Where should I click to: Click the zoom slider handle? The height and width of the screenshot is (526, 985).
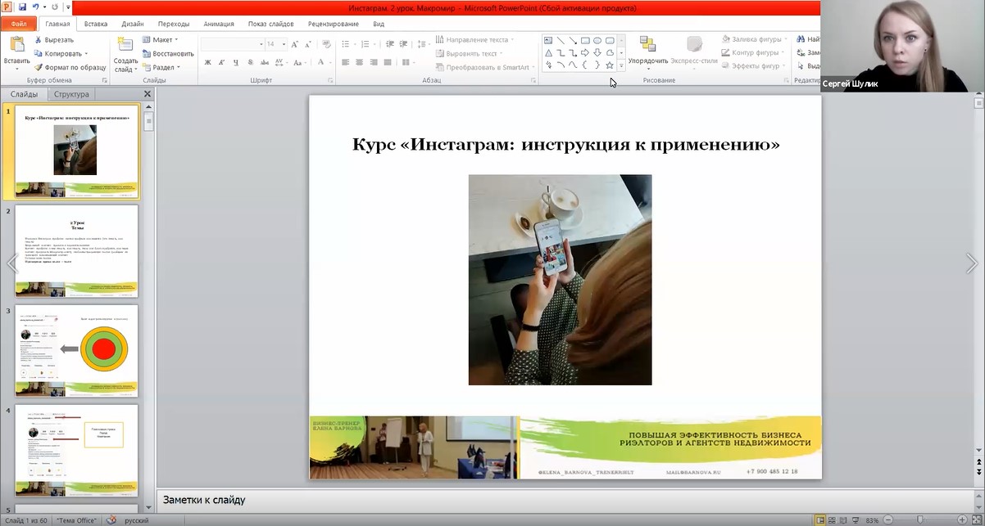click(x=919, y=520)
